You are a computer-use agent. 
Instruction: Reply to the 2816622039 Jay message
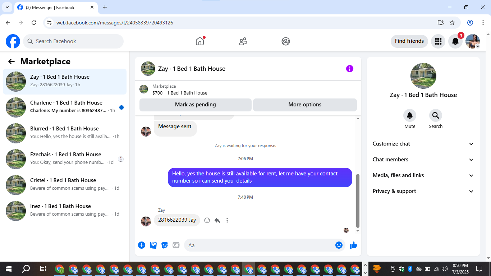pos(217,220)
